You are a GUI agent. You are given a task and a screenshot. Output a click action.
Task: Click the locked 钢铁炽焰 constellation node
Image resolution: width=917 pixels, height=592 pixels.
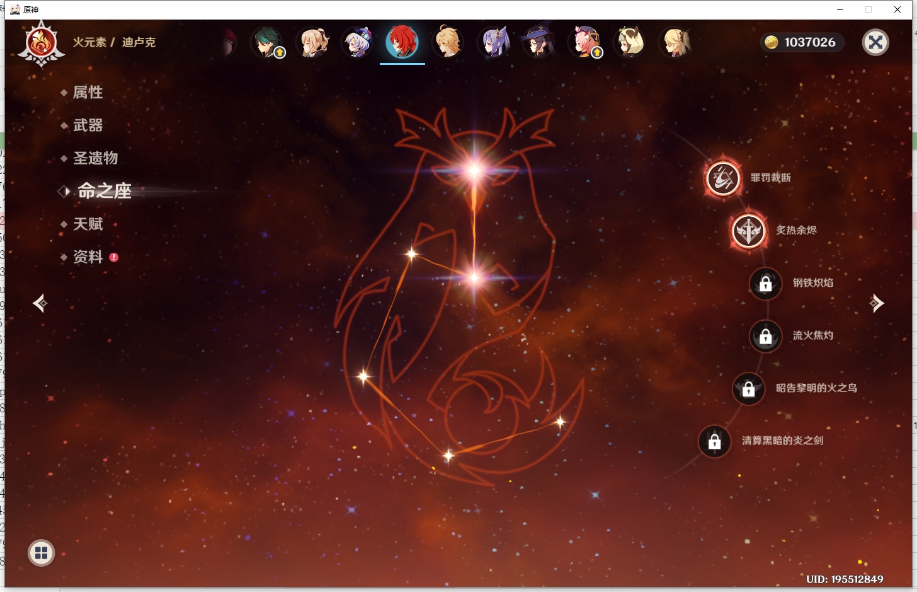[x=765, y=283]
